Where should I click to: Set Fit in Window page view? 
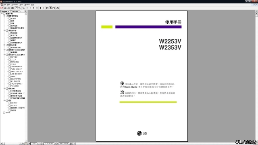point(50,8)
